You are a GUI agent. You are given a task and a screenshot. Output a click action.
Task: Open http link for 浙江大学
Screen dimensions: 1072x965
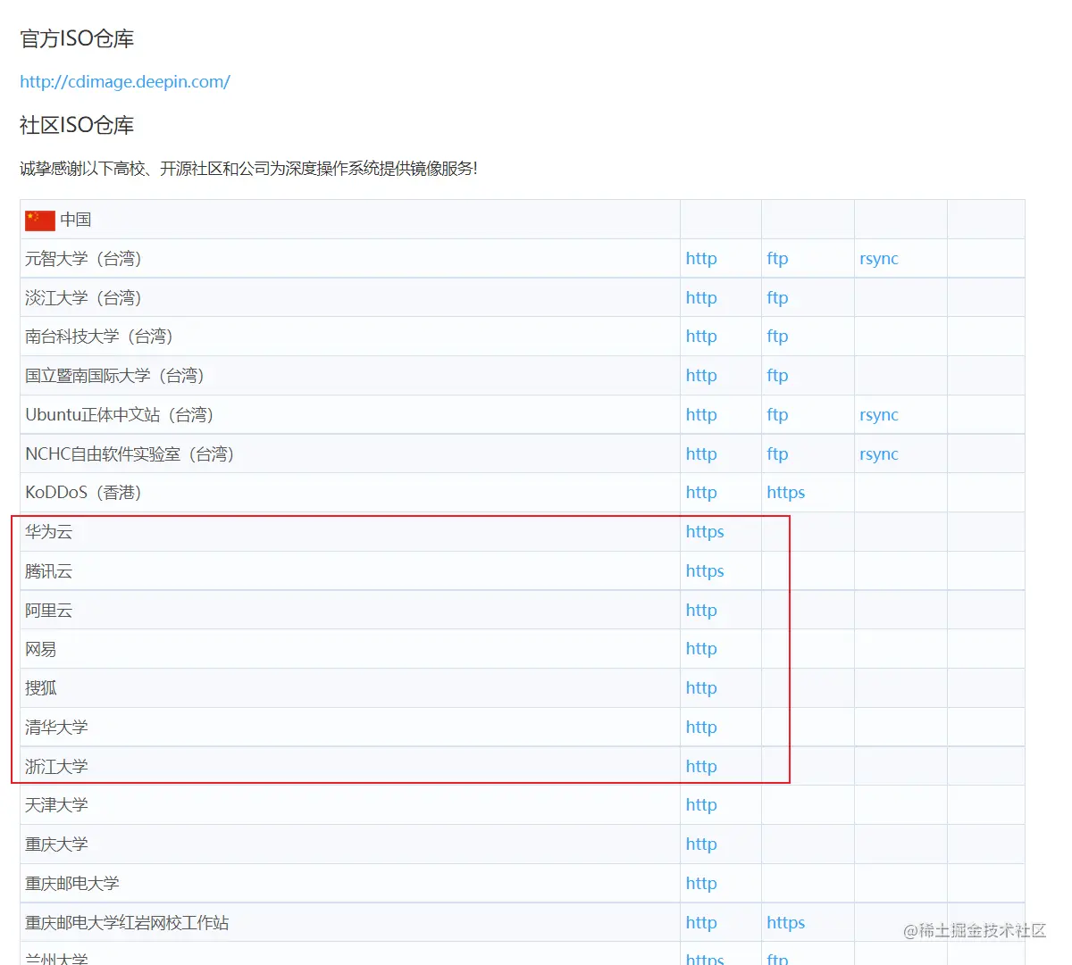[x=701, y=767]
